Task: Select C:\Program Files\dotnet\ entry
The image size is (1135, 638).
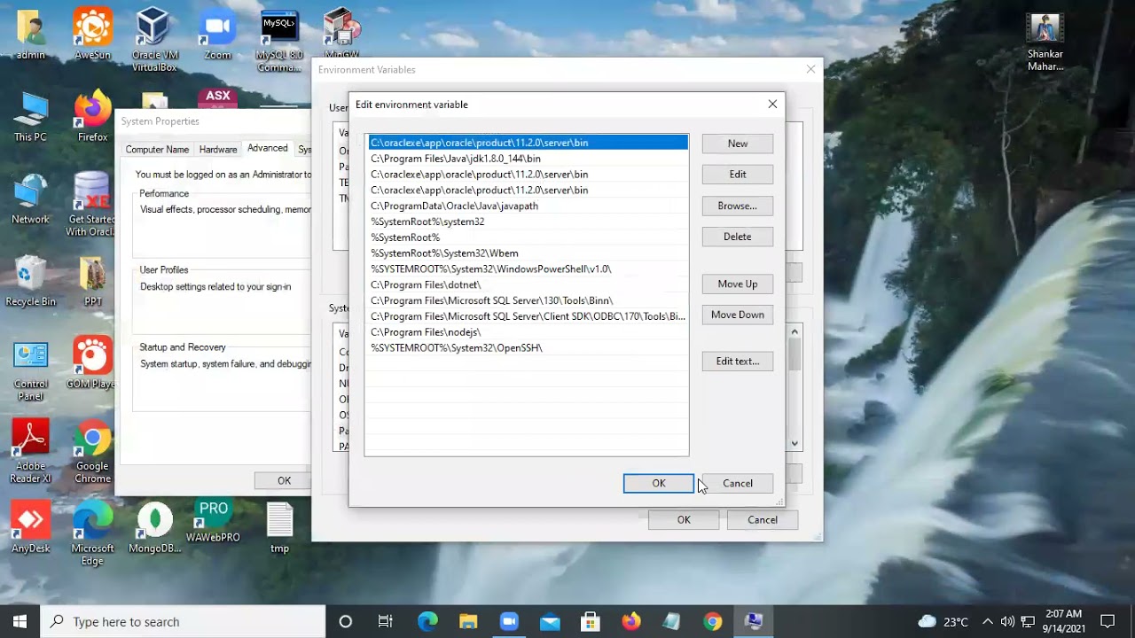Action: (528, 284)
